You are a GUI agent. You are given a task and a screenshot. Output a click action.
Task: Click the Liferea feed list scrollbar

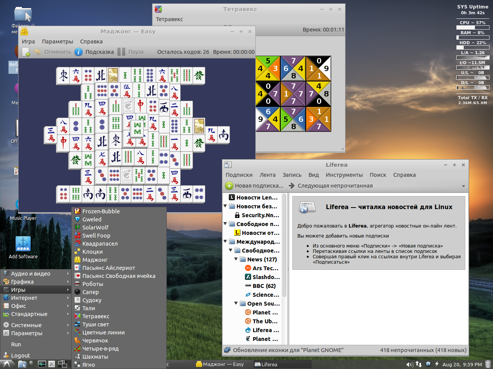(285, 246)
